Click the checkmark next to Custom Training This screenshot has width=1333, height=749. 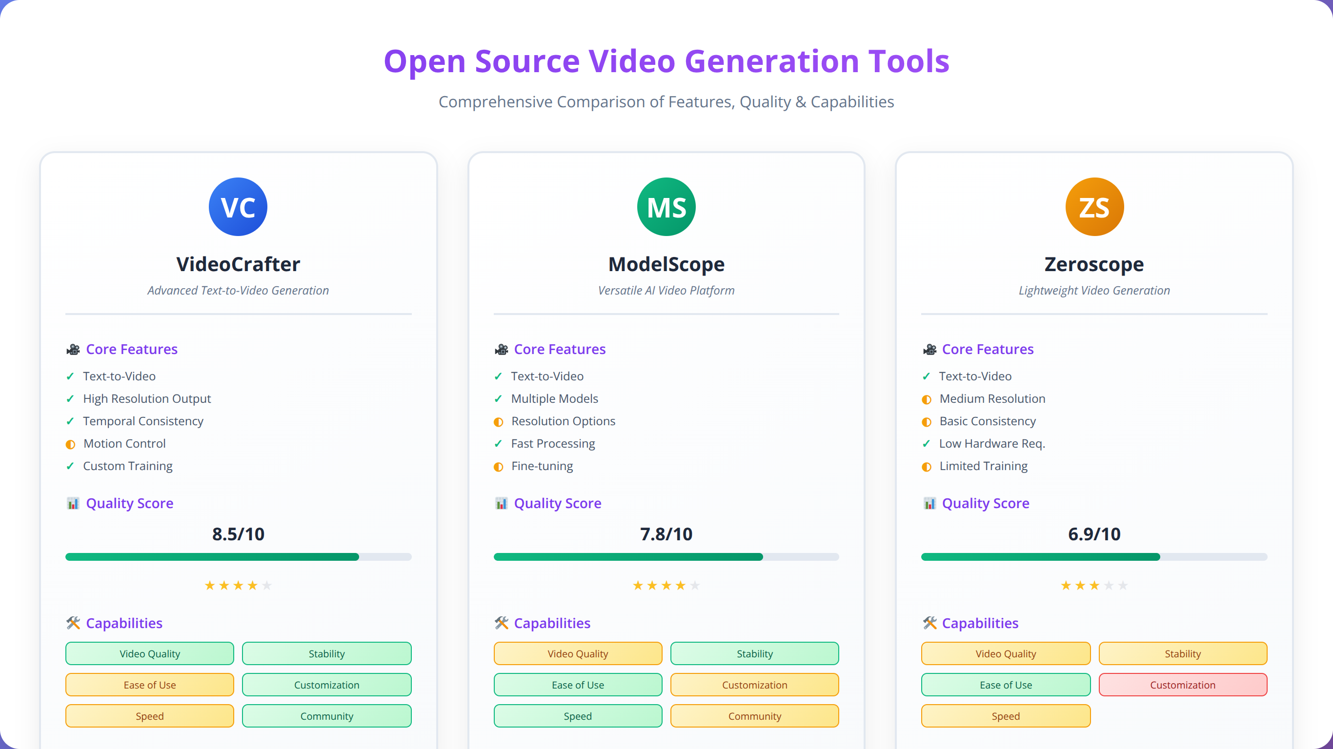(x=70, y=466)
